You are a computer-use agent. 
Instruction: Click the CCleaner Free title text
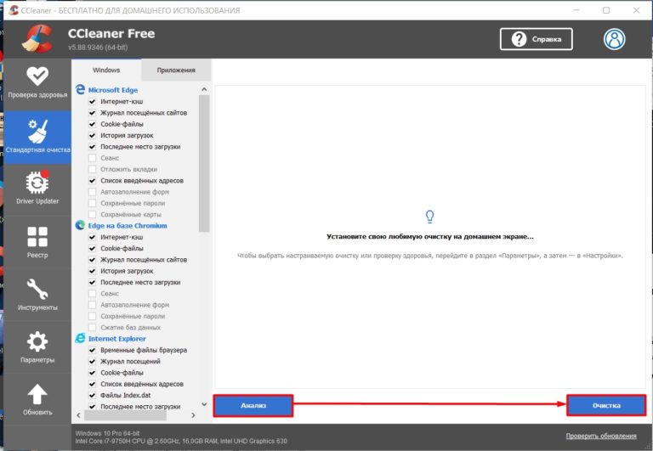click(x=111, y=33)
